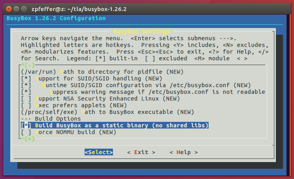Click the Select button at the bottom
Image resolution: width=294 pixels, height=179 pixels.
point(99,152)
